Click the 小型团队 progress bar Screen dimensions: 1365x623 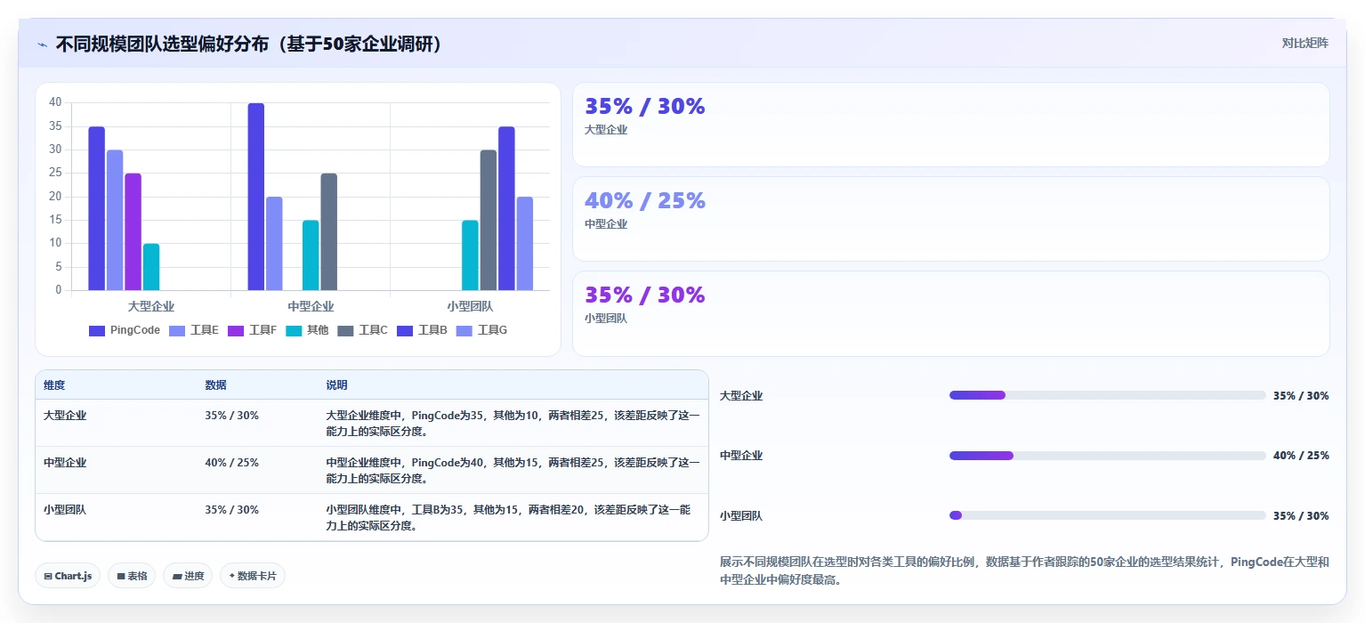(x=1108, y=515)
